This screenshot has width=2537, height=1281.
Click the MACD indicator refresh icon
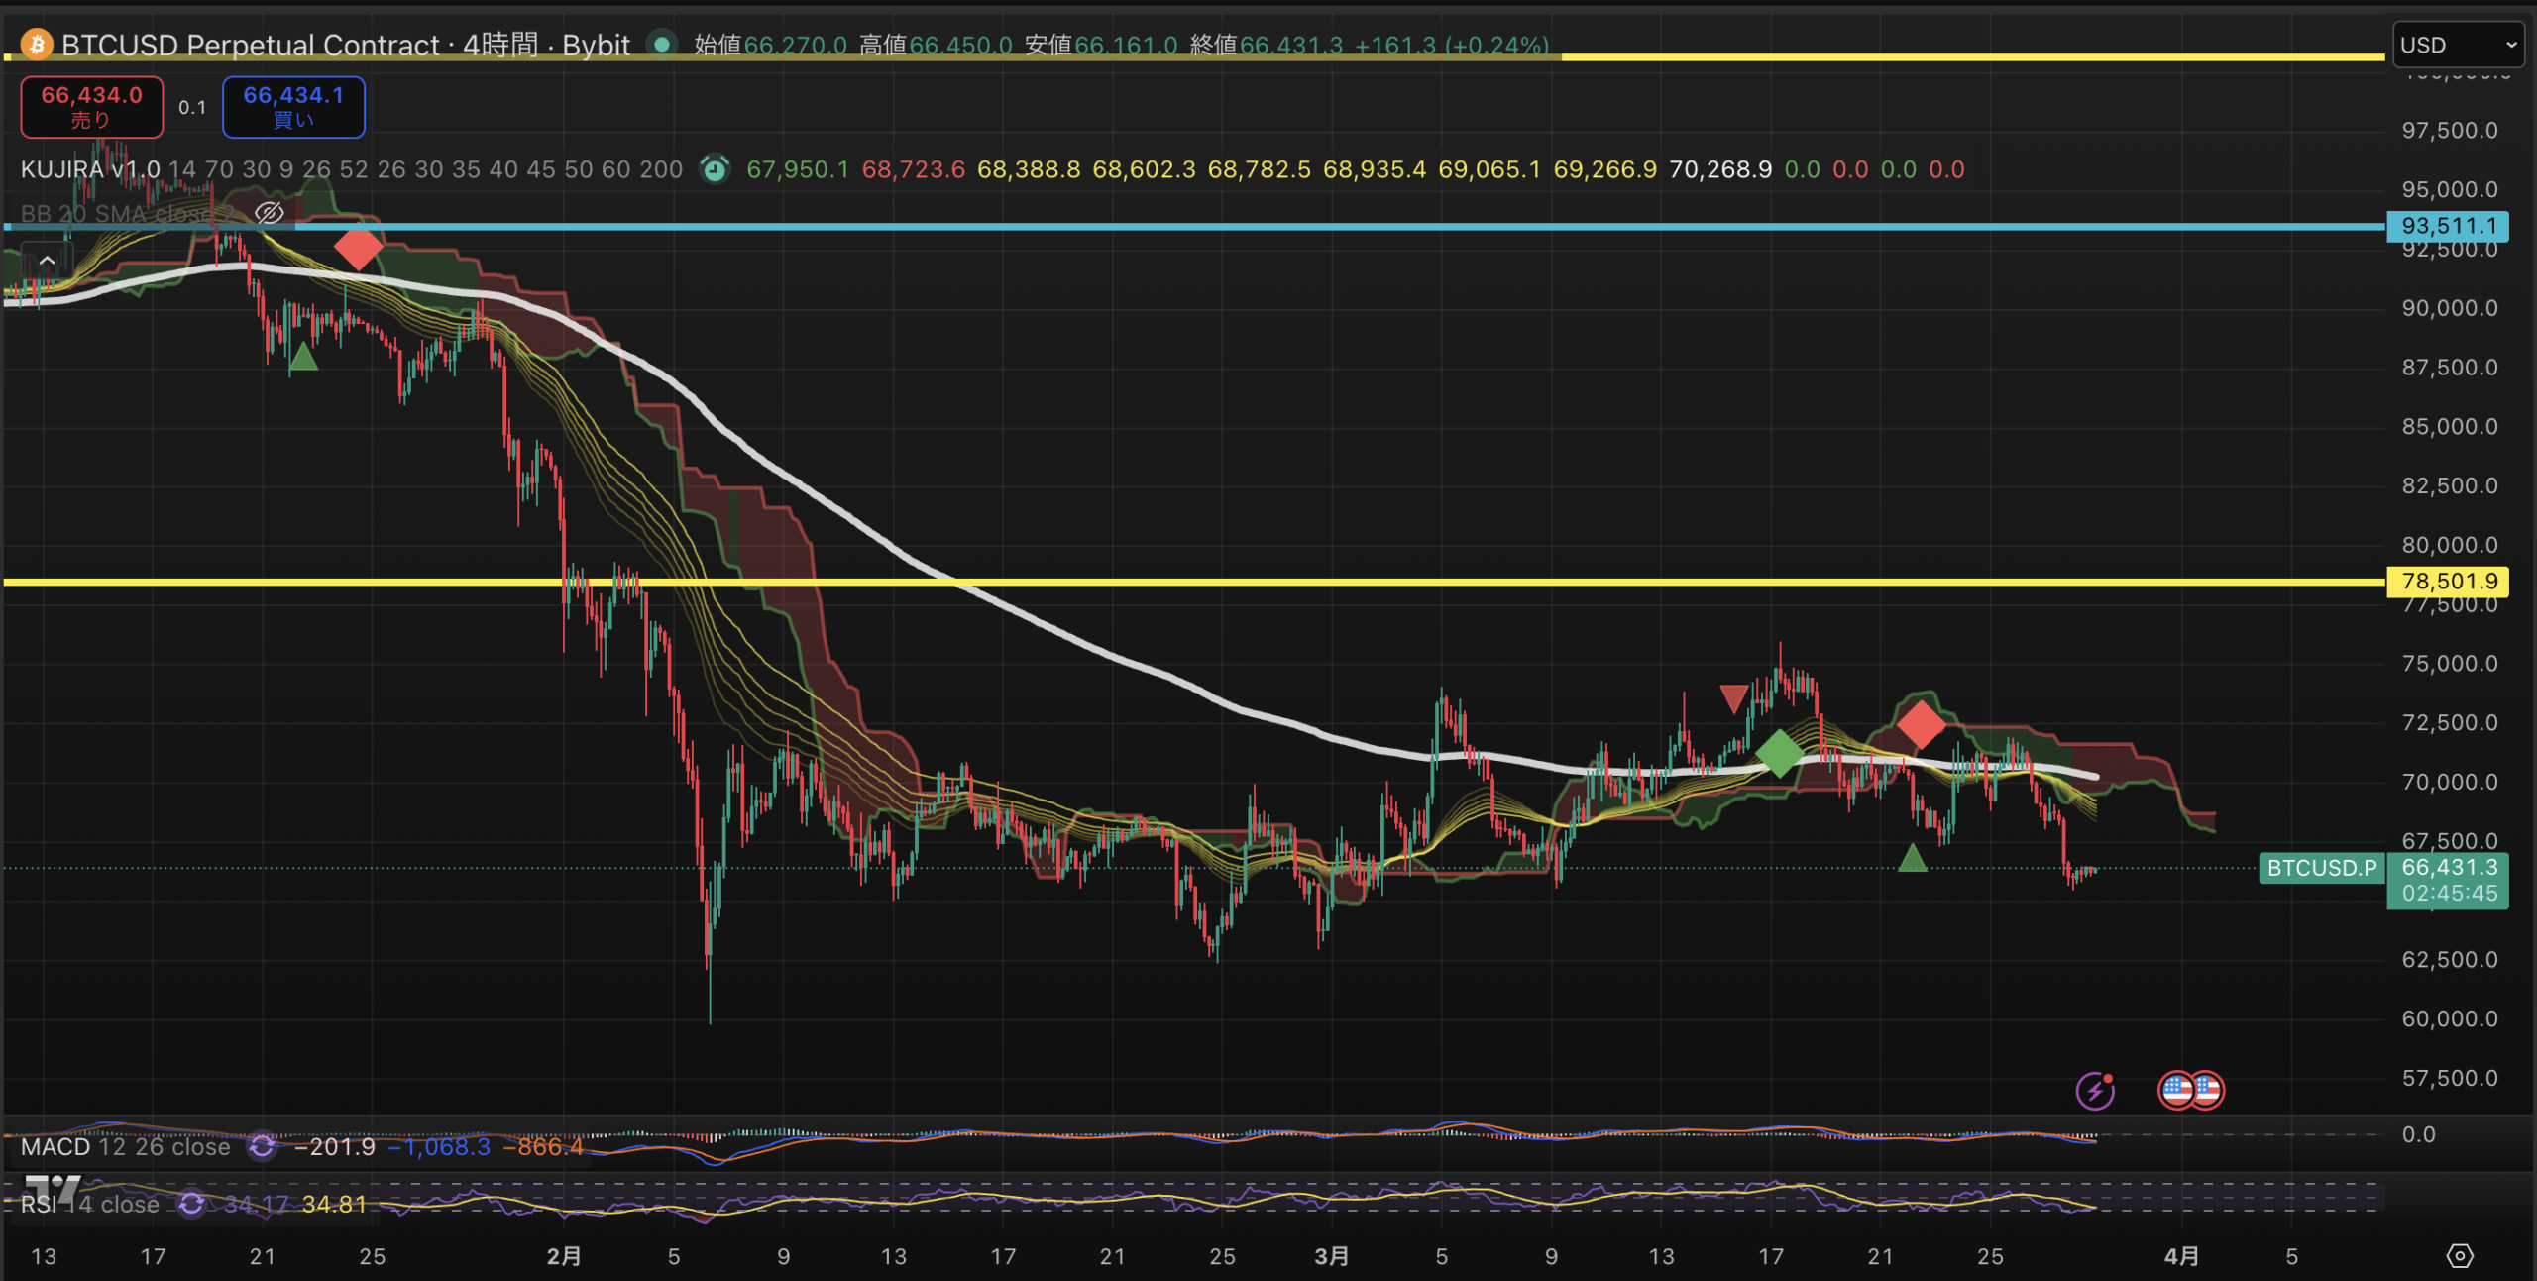click(x=262, y=1147)
